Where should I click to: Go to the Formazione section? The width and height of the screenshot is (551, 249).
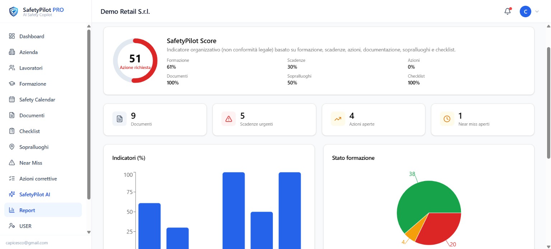pos(43,84)
